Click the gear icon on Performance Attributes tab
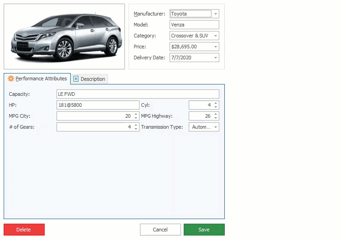341x241 pixels. coord(11,79)
